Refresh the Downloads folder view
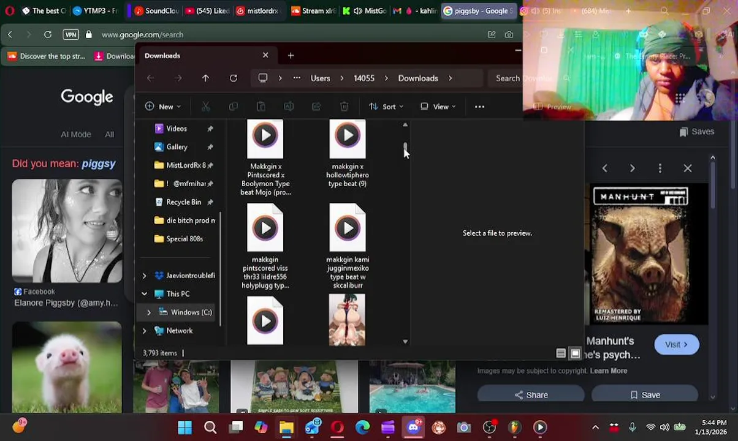Screen dimensions: 738x441 (x=234, y=78)
